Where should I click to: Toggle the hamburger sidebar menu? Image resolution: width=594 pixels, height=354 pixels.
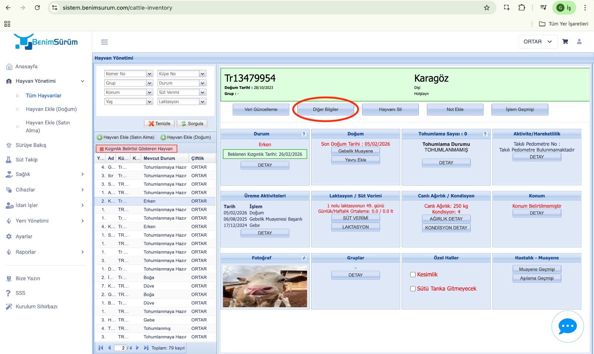pos(104,42)
